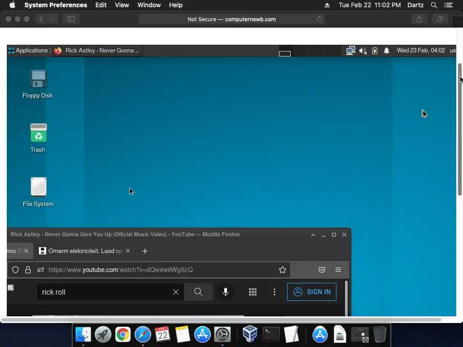Click the YouTube search magnifier button
Viewport: 463px width, 347px height.
pos(198,292)
